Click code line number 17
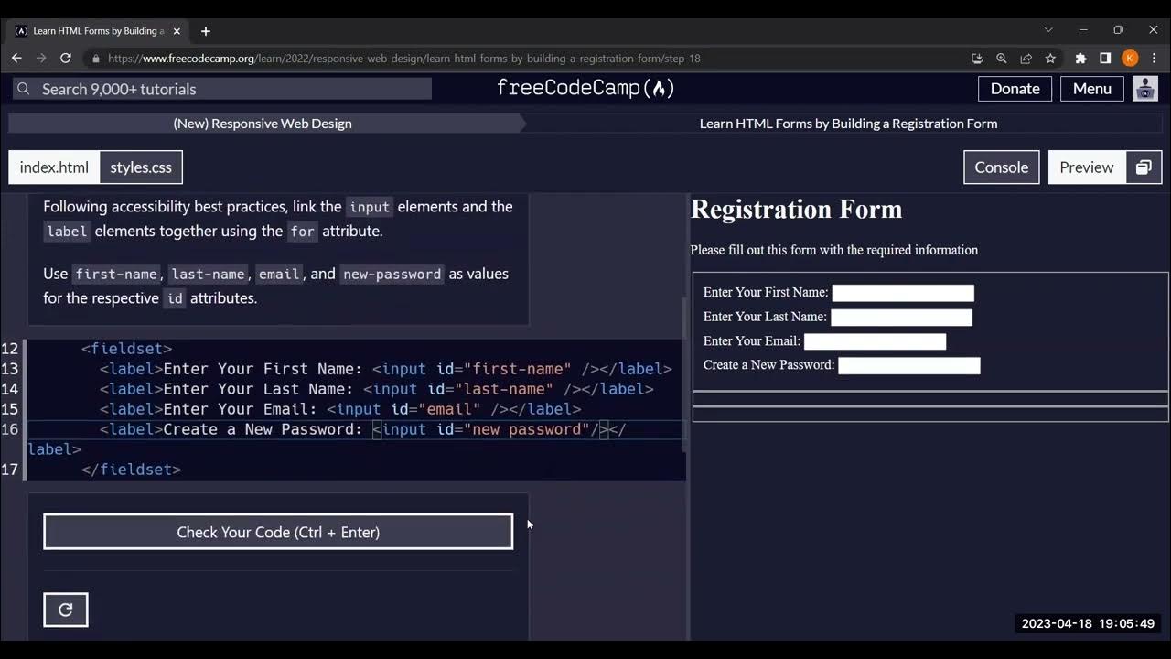This screenshot has height=659, width=1171. pyautogui.click(x=10, y=470)
